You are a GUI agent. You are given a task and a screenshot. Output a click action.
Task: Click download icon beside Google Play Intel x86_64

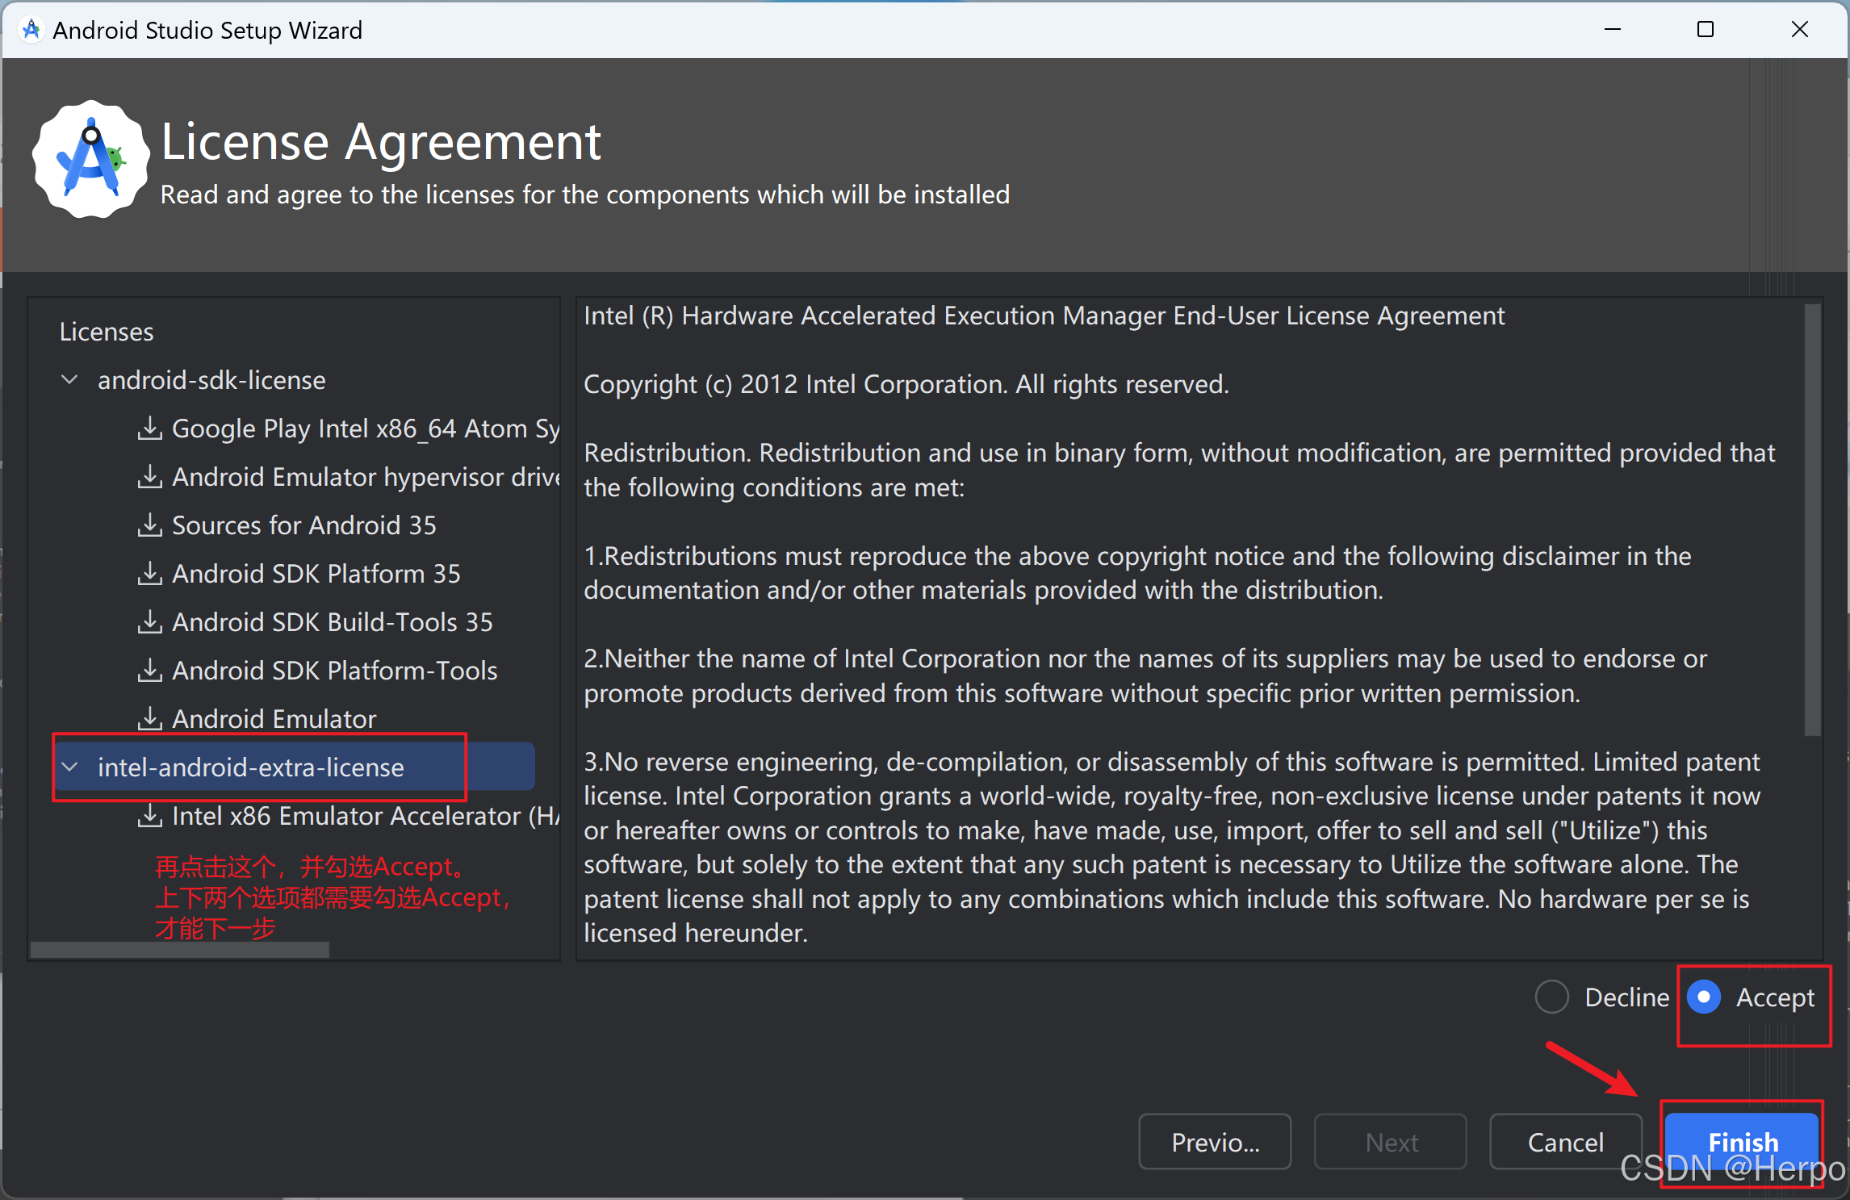tap(149, 429)
